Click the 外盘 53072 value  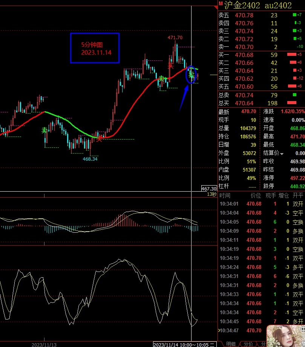click(x=249, y=153)
